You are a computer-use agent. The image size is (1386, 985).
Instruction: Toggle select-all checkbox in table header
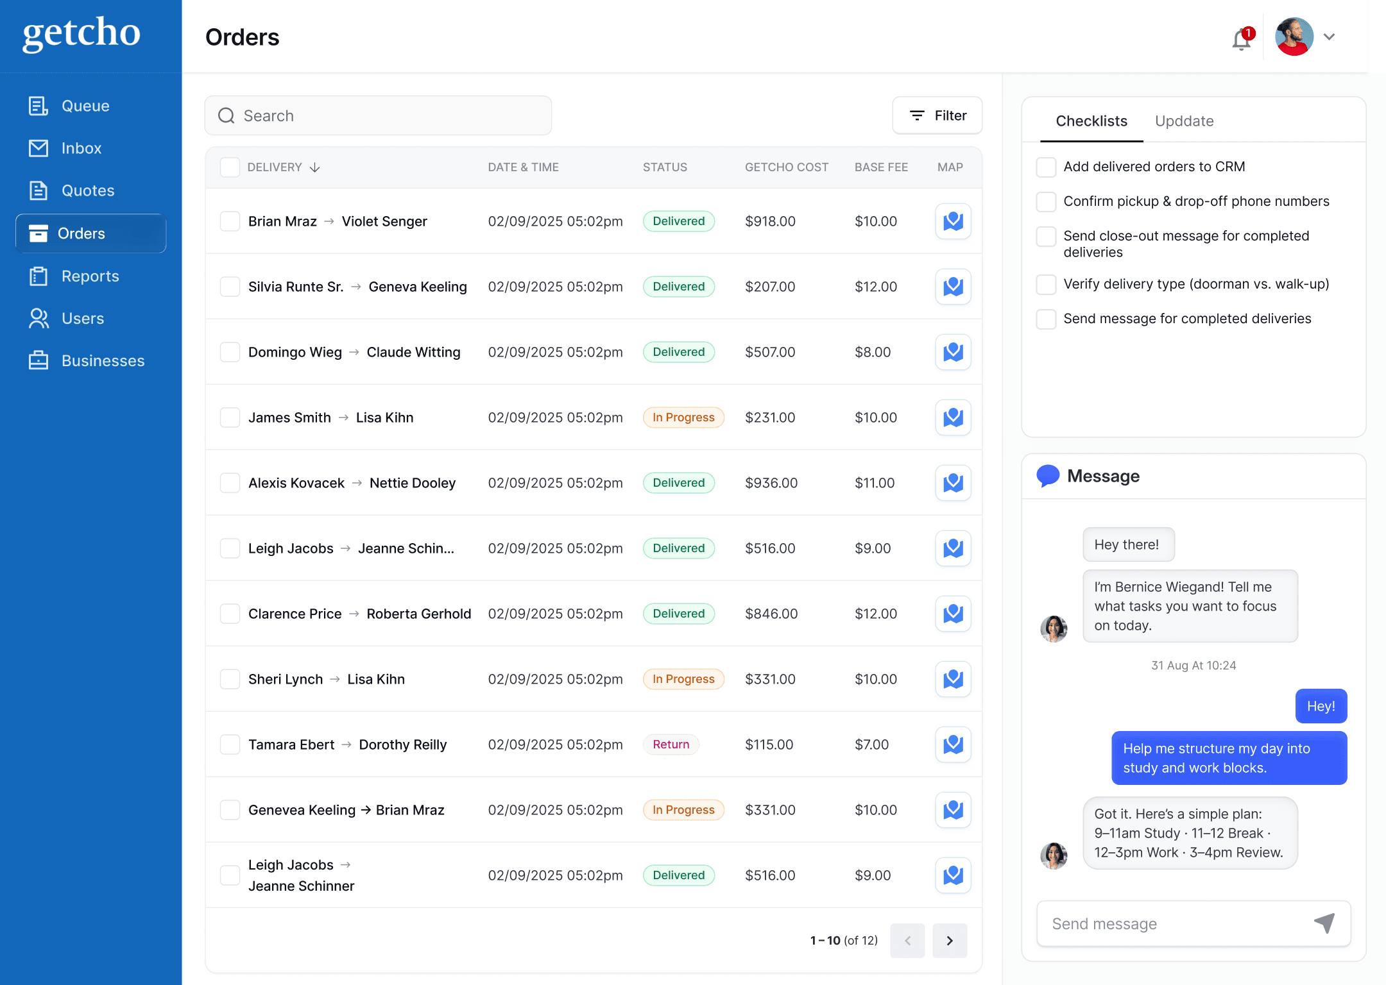pyautogui.click(x=230, y=167)
